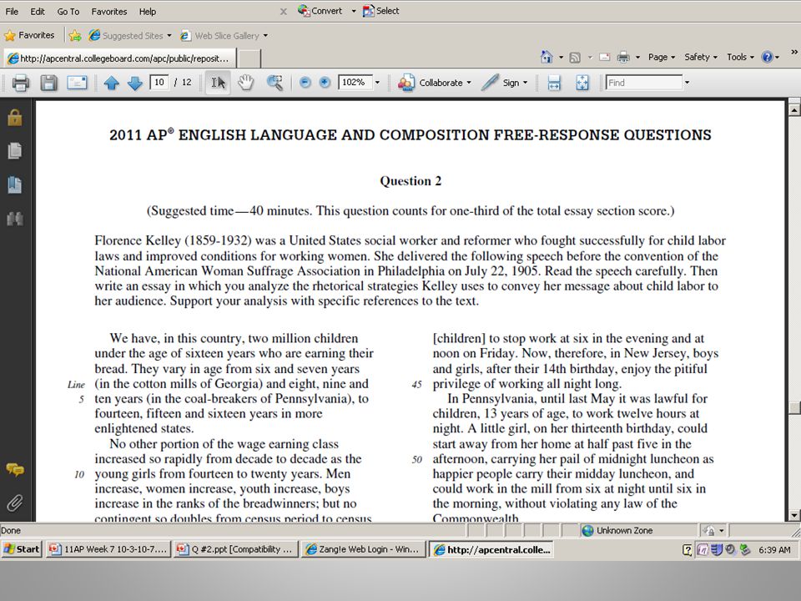Click the RSS Feeds icon in command bar
The height and width of the screenshot is (601, 801).
[x=575, y=58]
